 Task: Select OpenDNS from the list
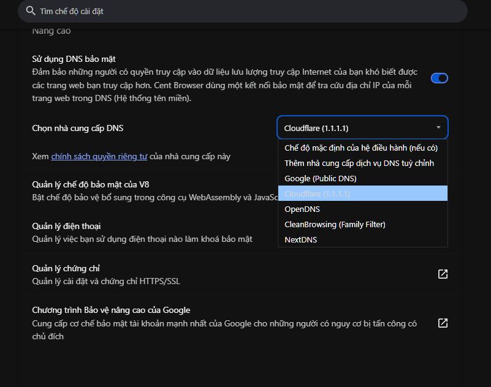363,209
